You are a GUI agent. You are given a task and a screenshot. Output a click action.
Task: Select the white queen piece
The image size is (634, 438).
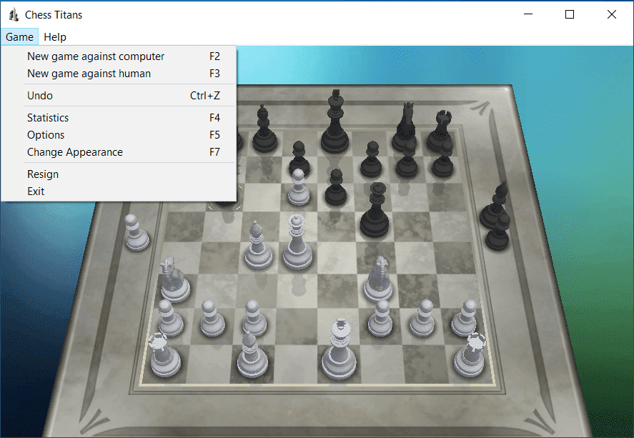click(297, 242)
